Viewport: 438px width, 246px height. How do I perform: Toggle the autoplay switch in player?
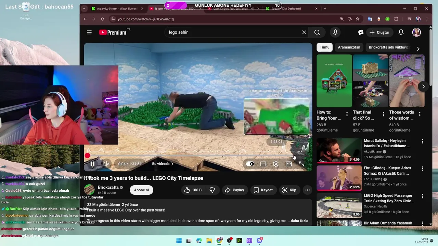point(250,164)
